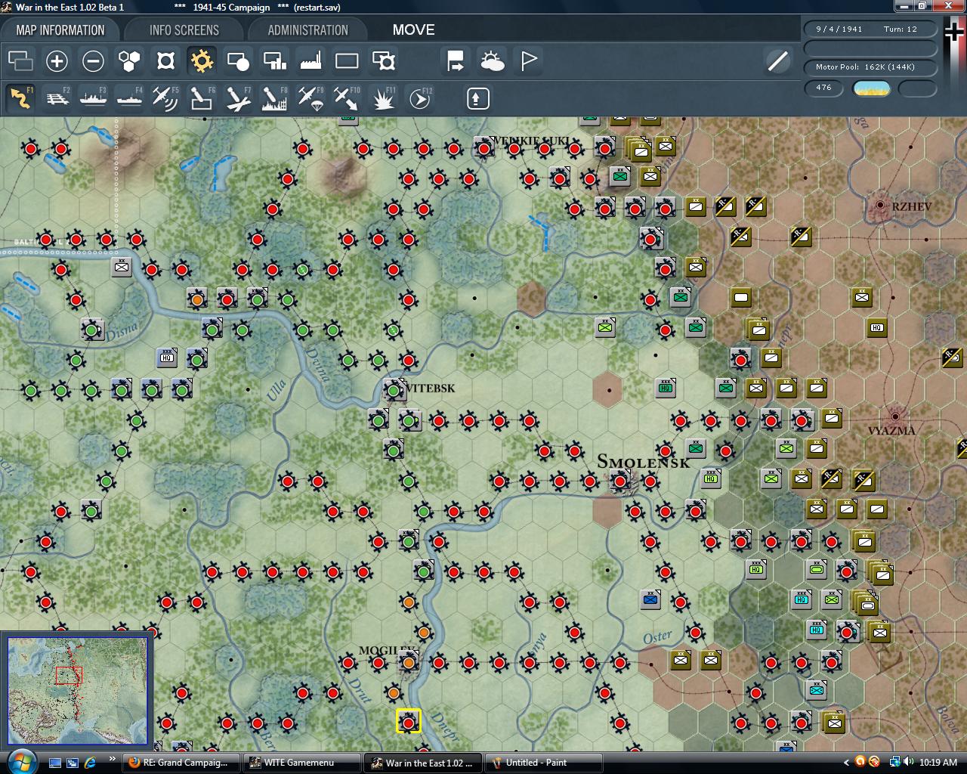This screenshot has width=967, height=774.
Task: Click the zoom in map button
Action: tap(57, 61)
